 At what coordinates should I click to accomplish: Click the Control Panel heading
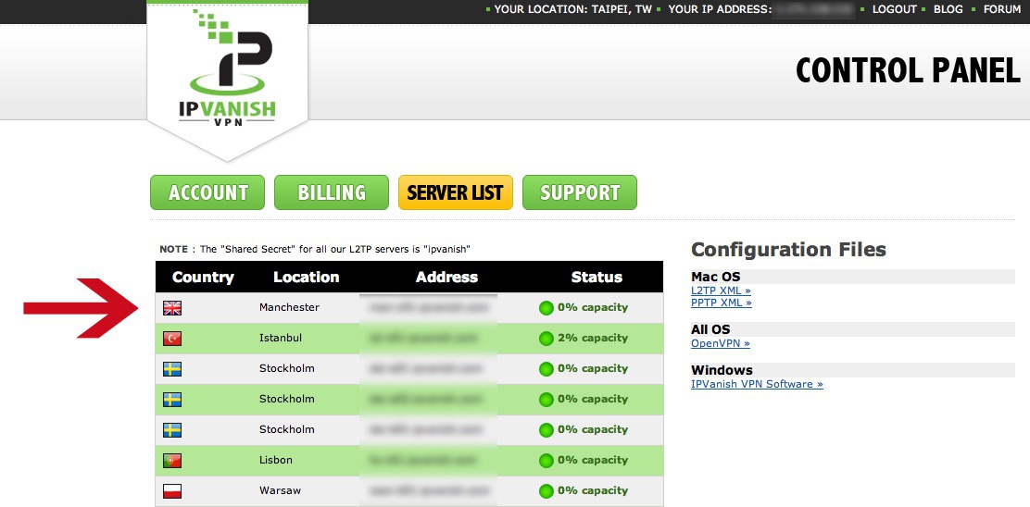pos(909,71)
